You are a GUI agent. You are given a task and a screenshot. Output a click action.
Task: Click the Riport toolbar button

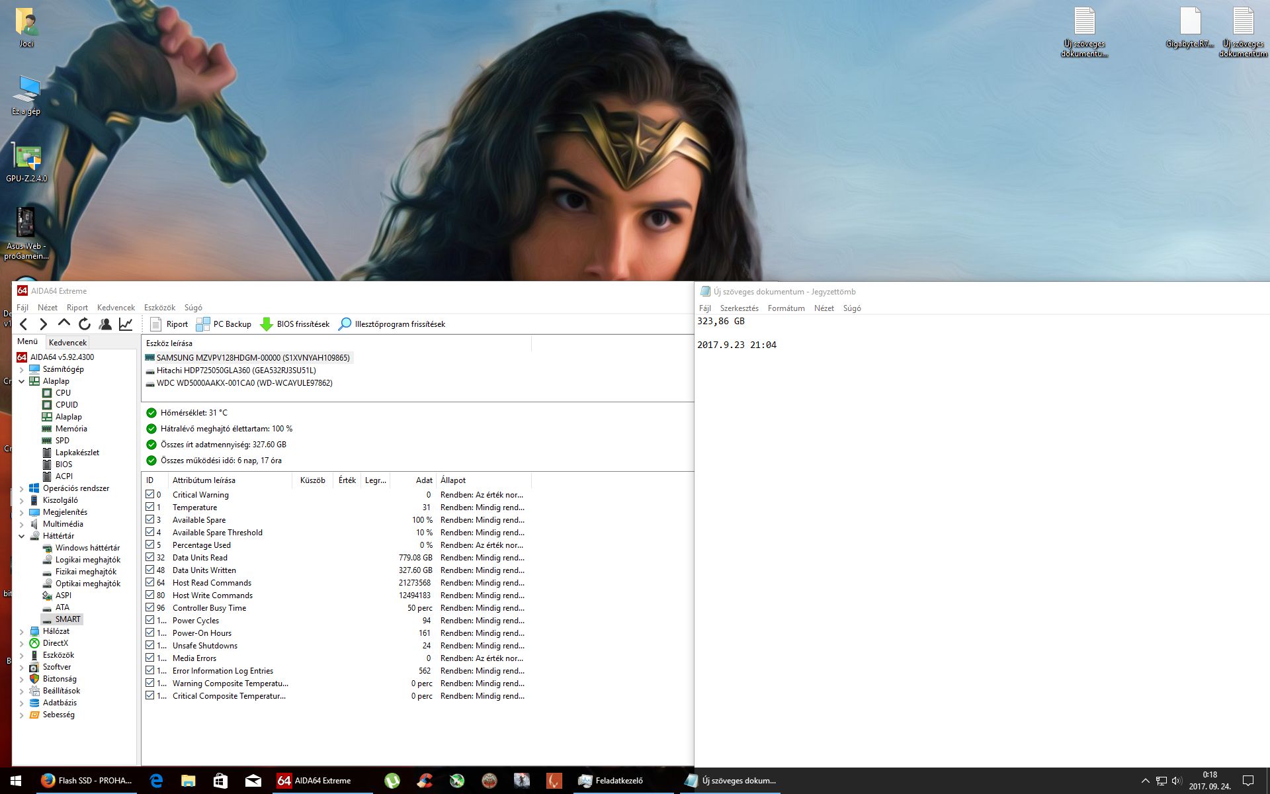pyautogui.click(x=169, y=324)
